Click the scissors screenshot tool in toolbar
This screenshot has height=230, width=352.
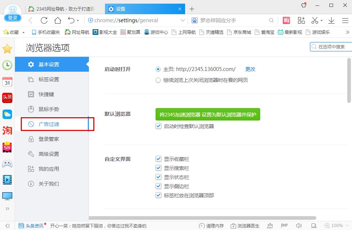(x=314, y=21)
